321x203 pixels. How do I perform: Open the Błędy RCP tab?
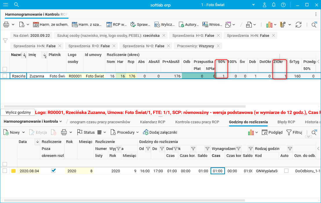coord(286,122)
